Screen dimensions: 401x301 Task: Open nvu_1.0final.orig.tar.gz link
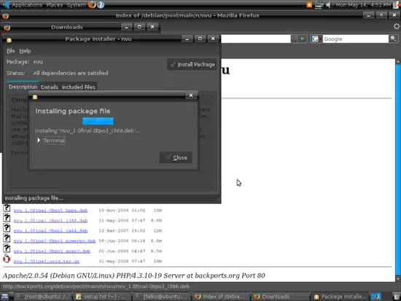[x=47, y=262]
